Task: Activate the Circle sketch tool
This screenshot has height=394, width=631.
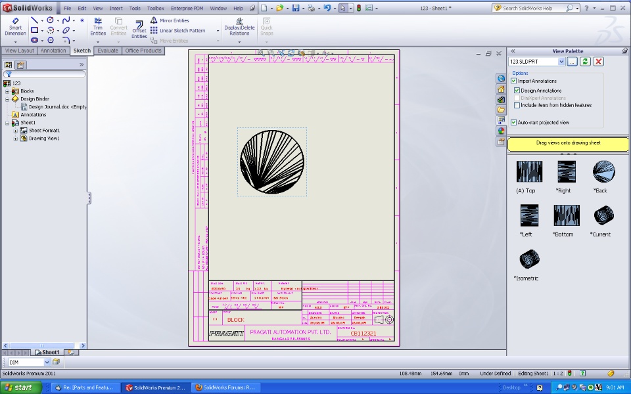Action: pos(51,20)
